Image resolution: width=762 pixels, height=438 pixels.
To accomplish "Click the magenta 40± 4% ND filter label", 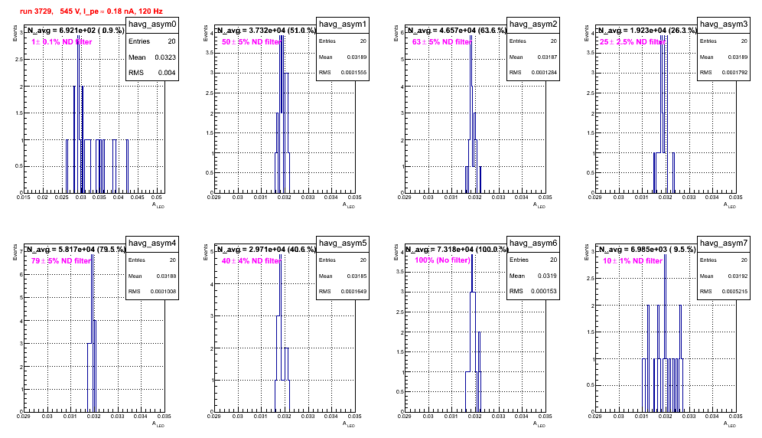I will [252, 261].
